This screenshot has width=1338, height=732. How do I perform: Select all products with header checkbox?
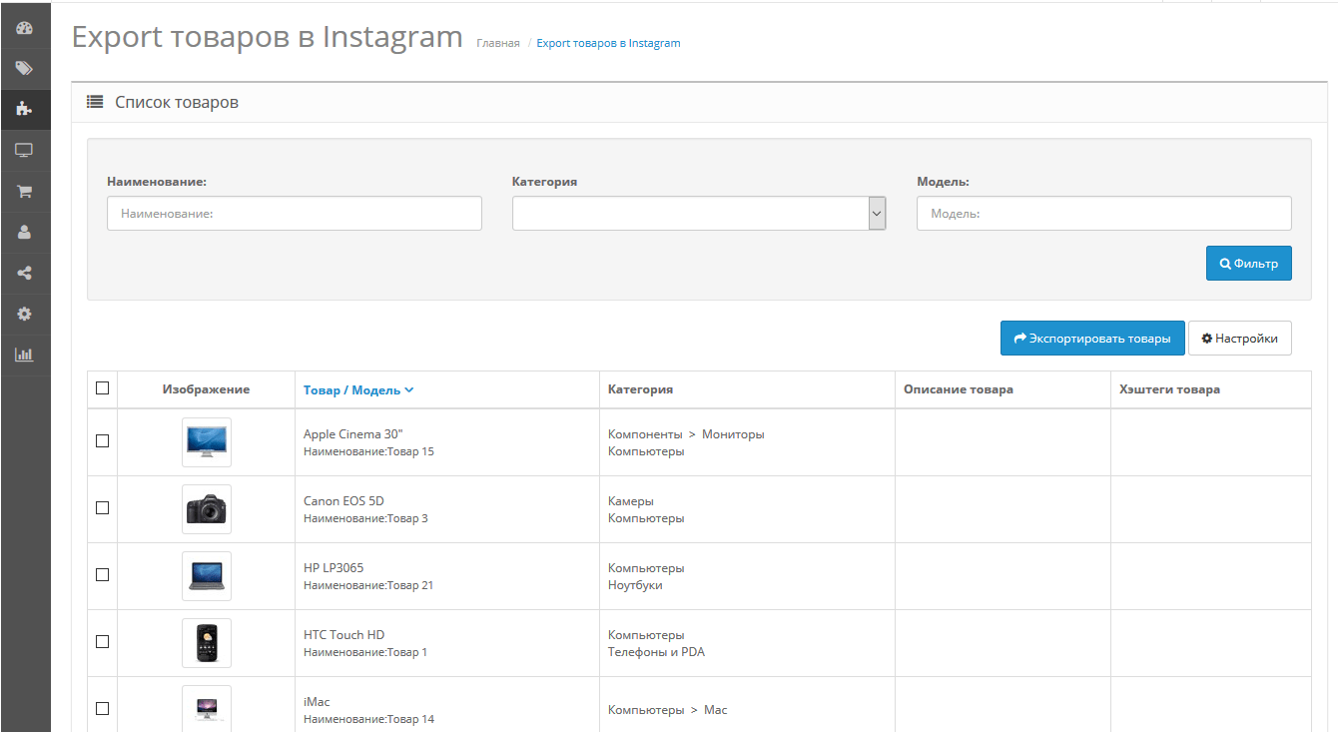pyautogui.click(x=102, y=388)
